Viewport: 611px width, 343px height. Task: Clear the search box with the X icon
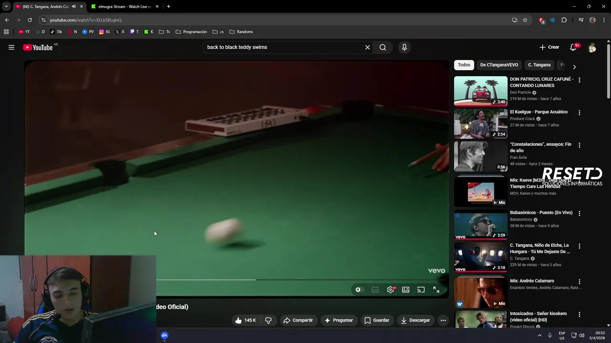coord(368,47)
